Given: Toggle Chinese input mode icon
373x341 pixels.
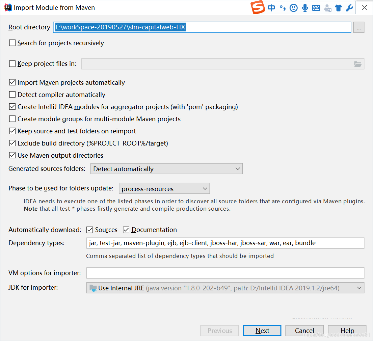Looking at the screenshot, I should pyautogui.click(x=271, y=8).
